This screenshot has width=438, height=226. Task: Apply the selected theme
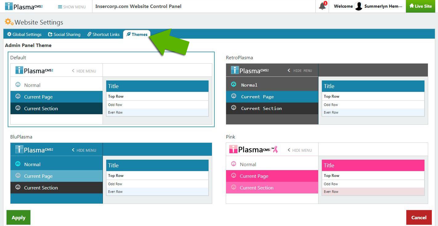tap(18, 217)
